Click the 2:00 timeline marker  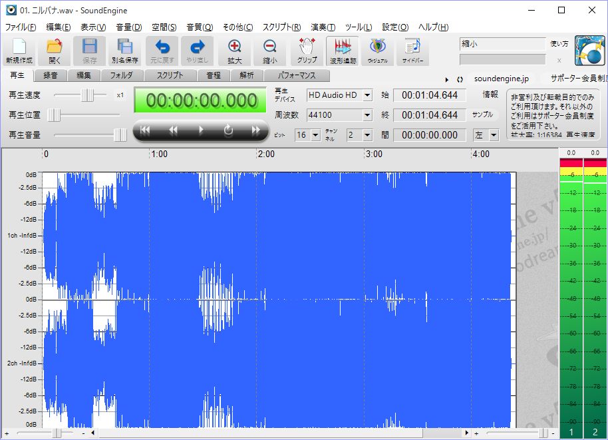tap(266, 154)
